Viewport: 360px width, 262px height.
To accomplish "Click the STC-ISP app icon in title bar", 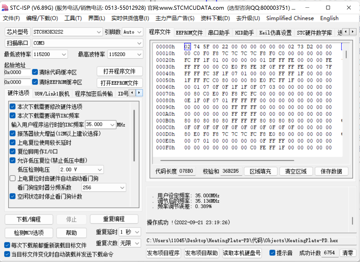I will click(x=5, y=8).
